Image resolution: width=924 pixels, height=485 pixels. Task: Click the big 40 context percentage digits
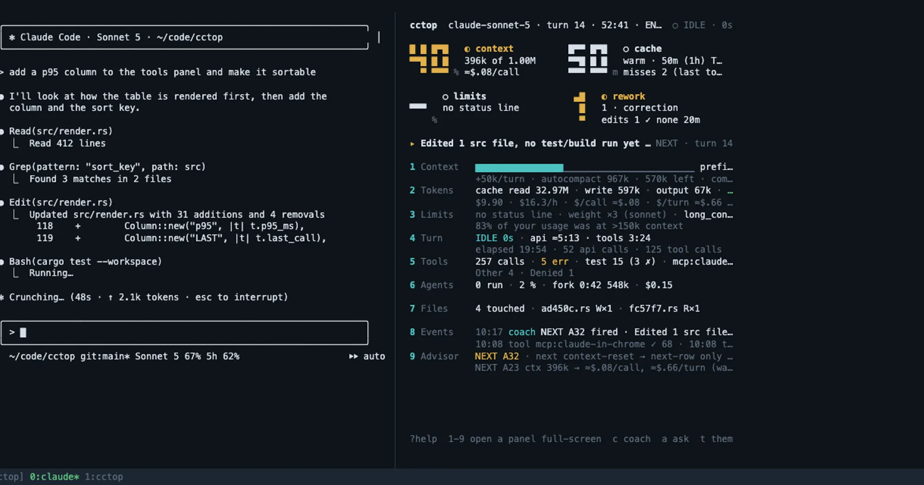pos(429,59)
